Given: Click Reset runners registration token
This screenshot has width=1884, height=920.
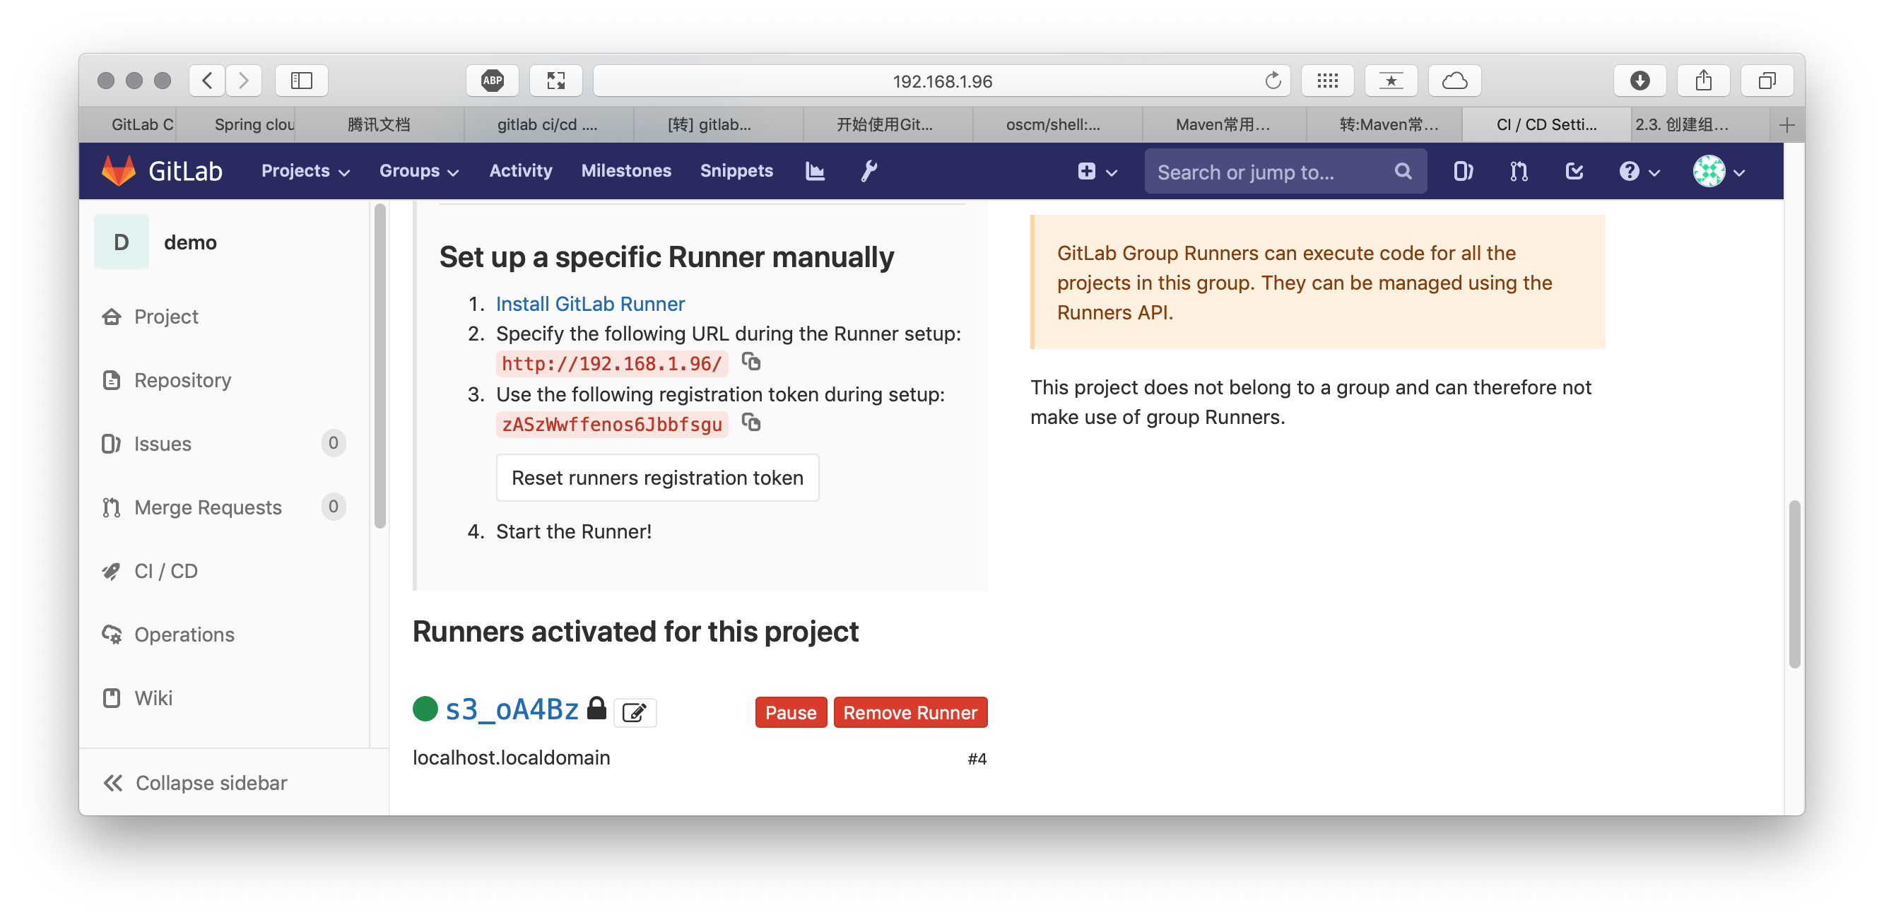Looking at the screenshot, I should [x=657, y=478].
